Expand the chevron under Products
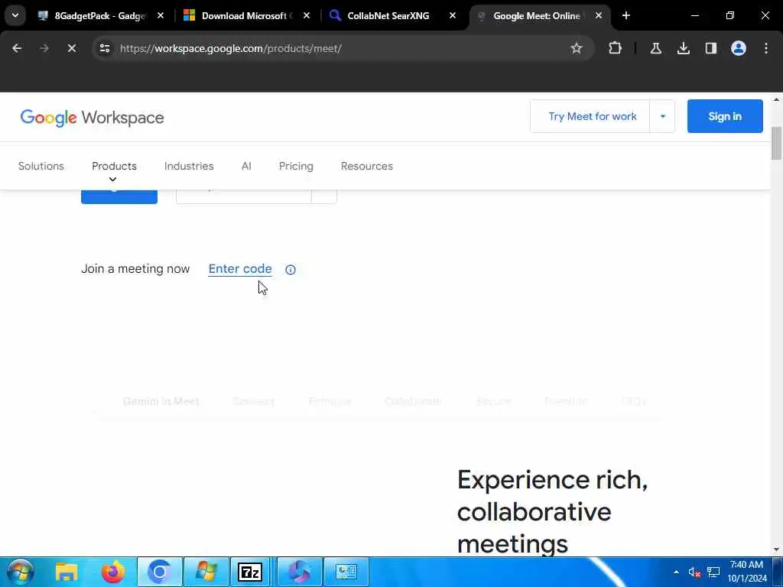The width and height of the screenshot is (783, 587). (x=113, y=179)
